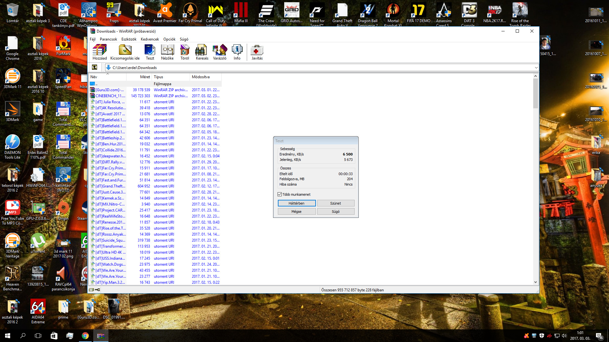
Task: Open the volume control in tray
Action: pos(564,336)
